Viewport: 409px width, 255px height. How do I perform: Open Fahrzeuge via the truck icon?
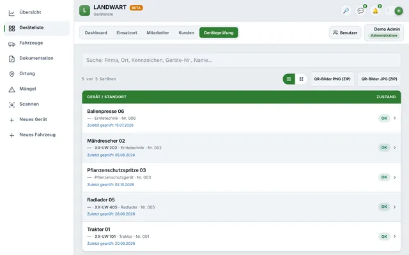pyautogui.click(x=12, y=44)
